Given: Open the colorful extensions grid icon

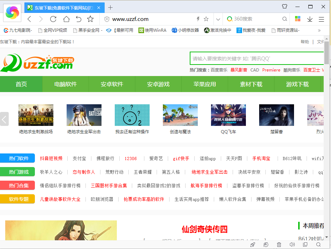Looking at the screenshot, I should tap(298, 19).
